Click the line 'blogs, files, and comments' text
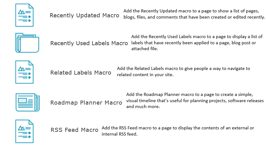Image resolution: width=266 pixels, height=147 pixels. click(194, 17)
